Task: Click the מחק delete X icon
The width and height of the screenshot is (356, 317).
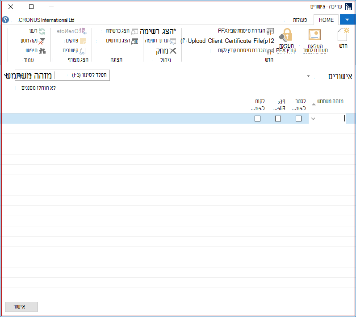Action: [173, 51]
